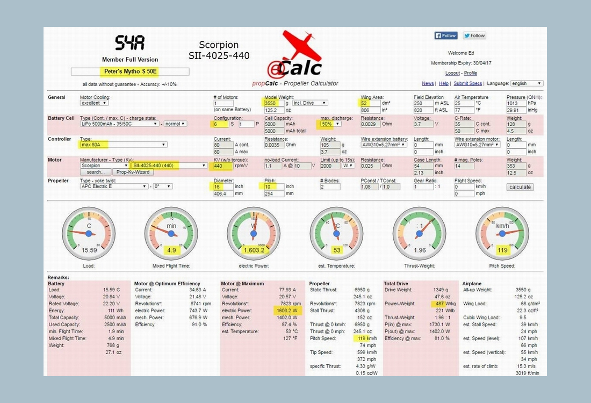The height and width of the screenshot is (403, 591).
Task: Click the Pitch Speed gauge
Action: [502, 233]
